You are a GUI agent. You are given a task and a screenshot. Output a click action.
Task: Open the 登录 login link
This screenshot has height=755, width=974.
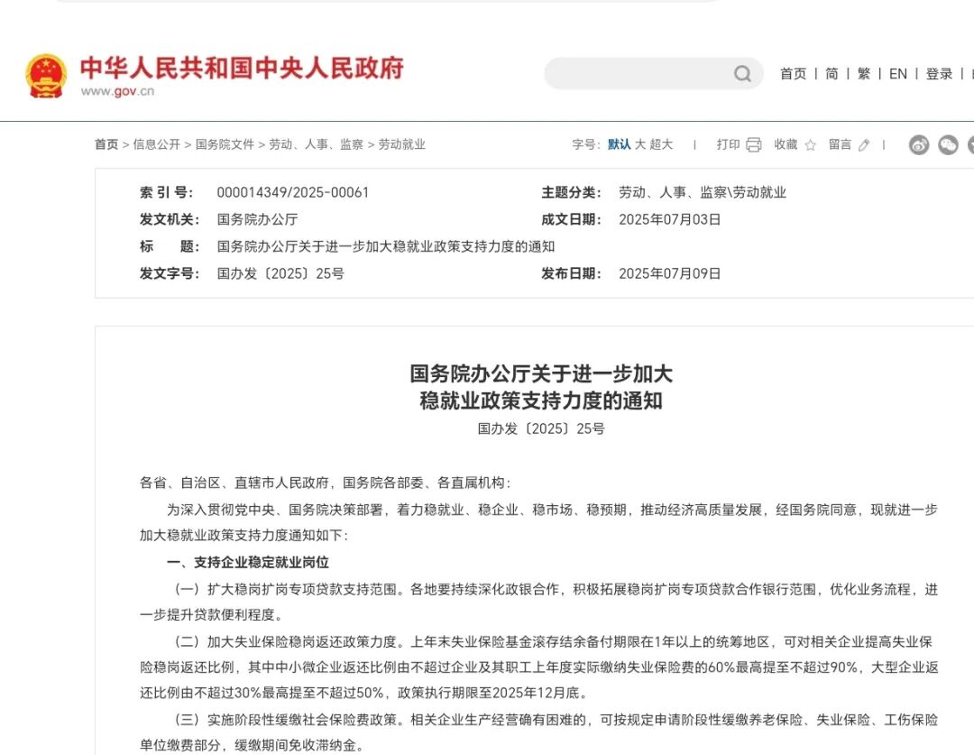click(939, 74)
